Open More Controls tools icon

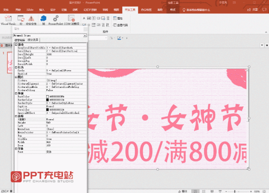(108, 25)
